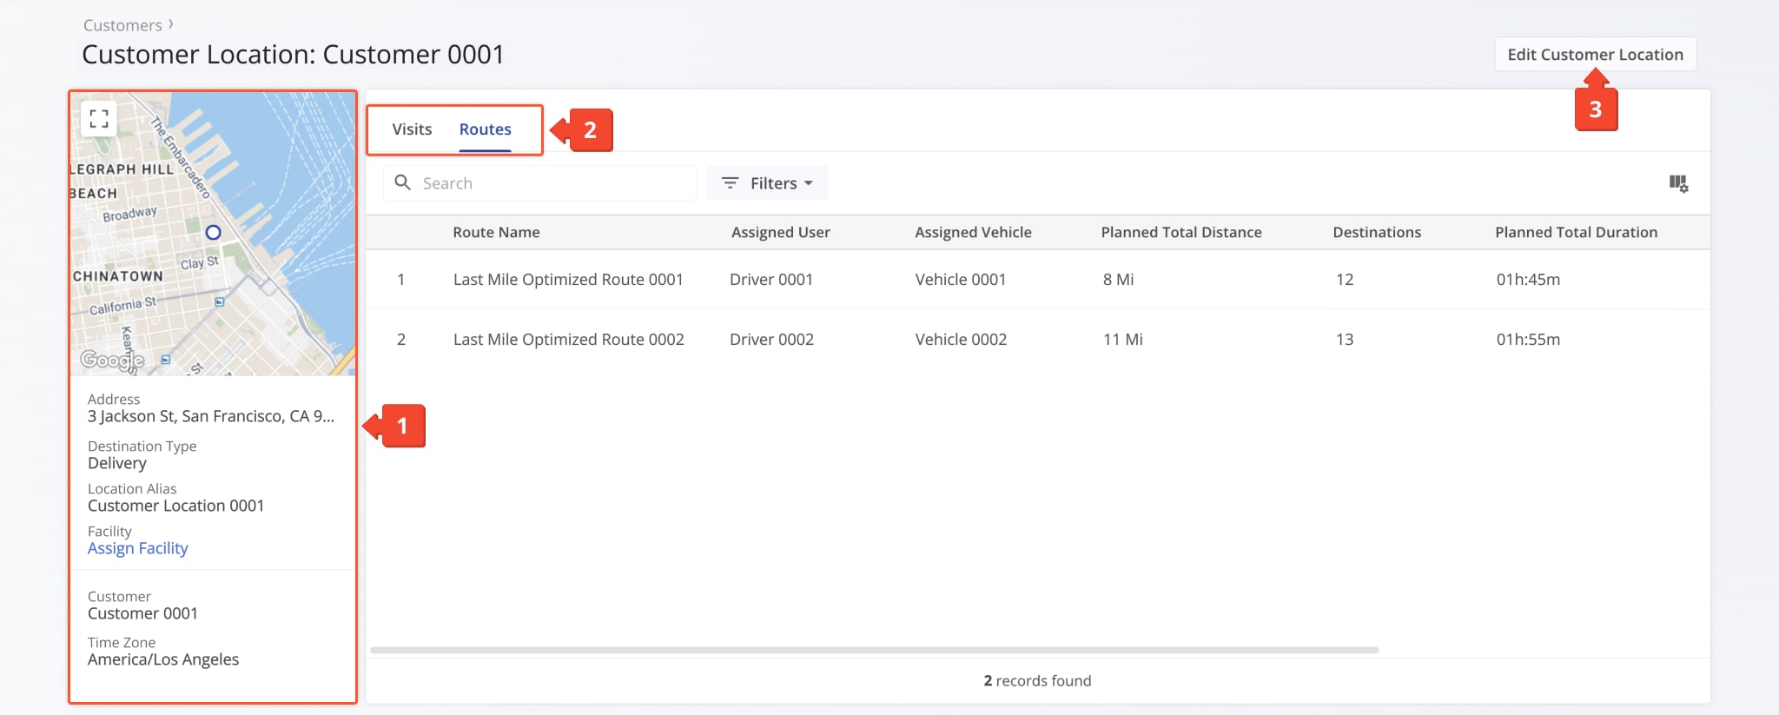Expand the map to fullscreen
Viewport: 1779px width, 715px height.
[x=99, y=119]
